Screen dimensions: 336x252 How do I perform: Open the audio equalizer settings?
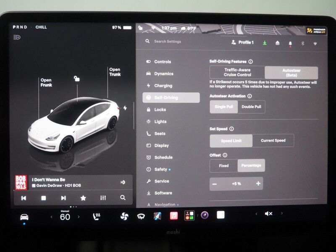coord(103,198)
